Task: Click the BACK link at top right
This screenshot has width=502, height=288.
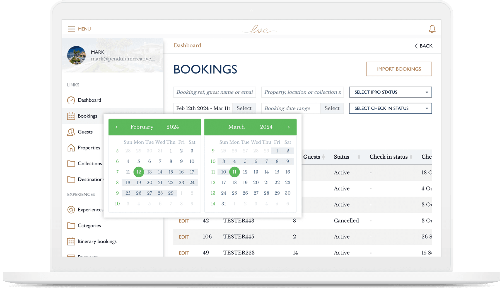Action: (x=424, y=46)
